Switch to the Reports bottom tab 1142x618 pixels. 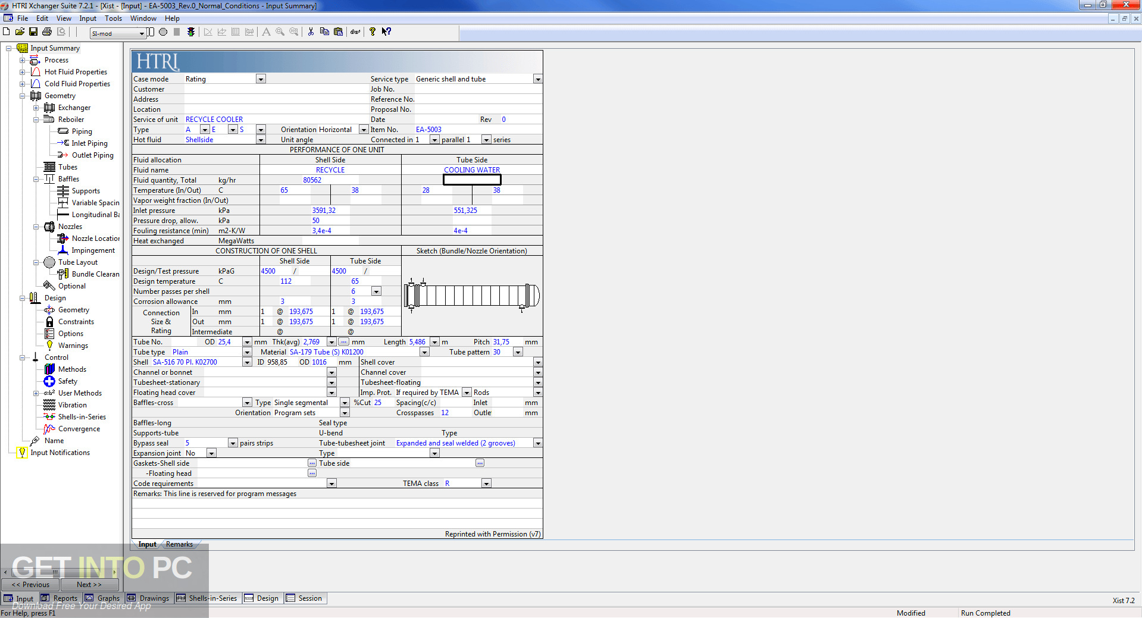coord(60,598)
